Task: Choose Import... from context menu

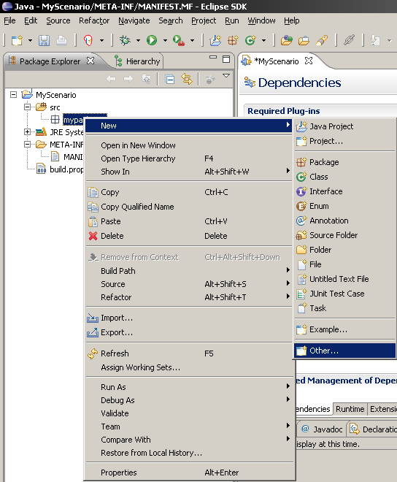Action: [x=188, y=318]
